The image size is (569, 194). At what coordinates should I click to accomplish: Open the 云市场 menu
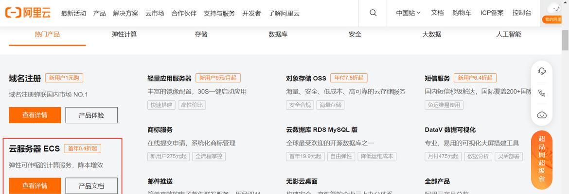(x=155, y=14)
